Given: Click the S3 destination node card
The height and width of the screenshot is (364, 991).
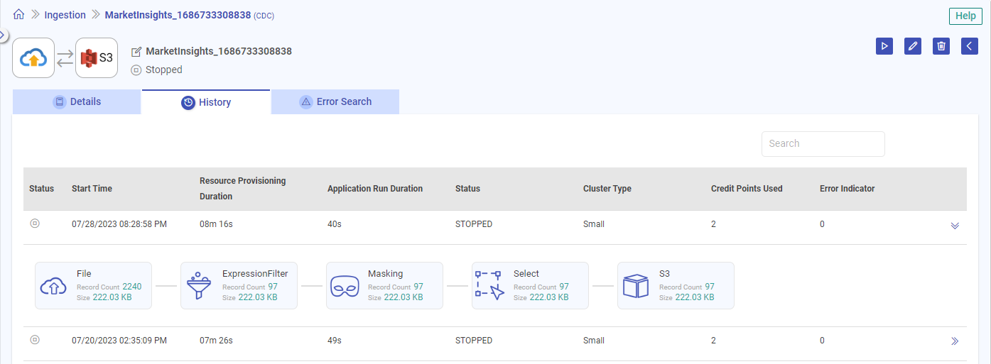Looking at the screenshot, I should click(676, 286).
